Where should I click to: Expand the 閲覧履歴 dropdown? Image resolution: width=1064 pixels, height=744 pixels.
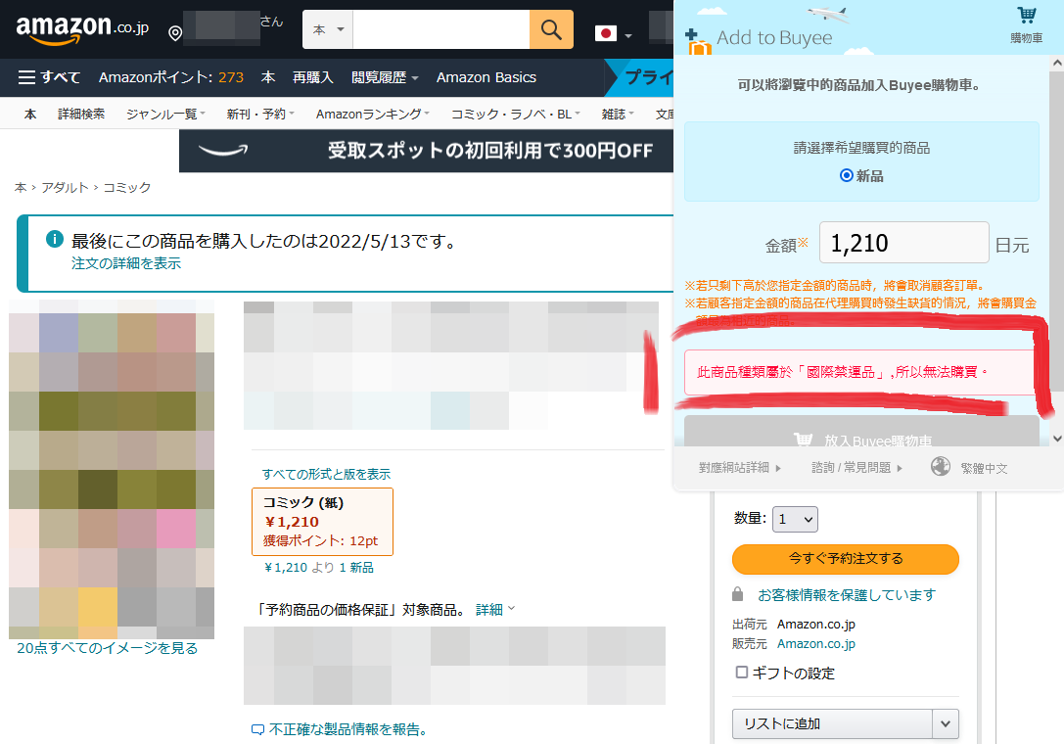pos(385,77)
